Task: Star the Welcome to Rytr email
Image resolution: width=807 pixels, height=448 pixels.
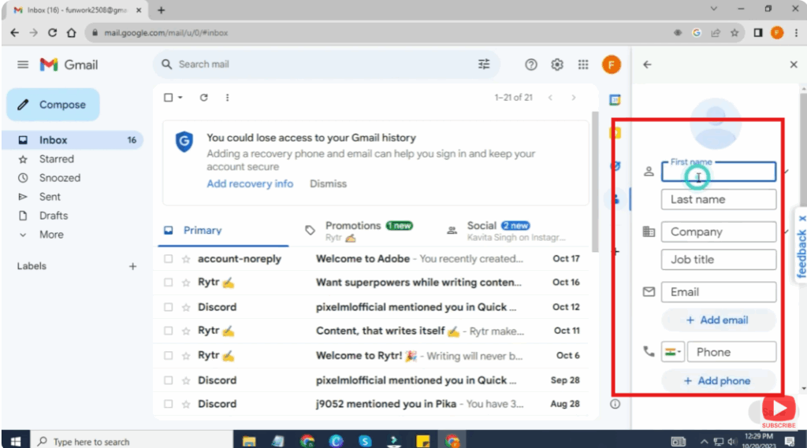Action: point(186,356)
